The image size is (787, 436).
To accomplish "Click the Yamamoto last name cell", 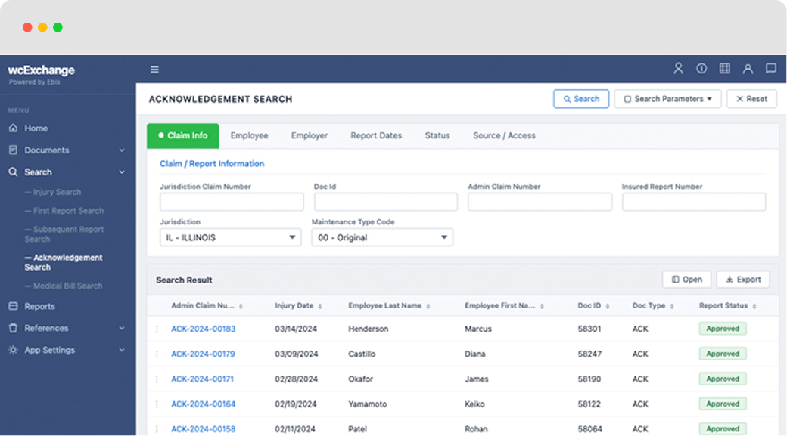I will pos(368,404).
